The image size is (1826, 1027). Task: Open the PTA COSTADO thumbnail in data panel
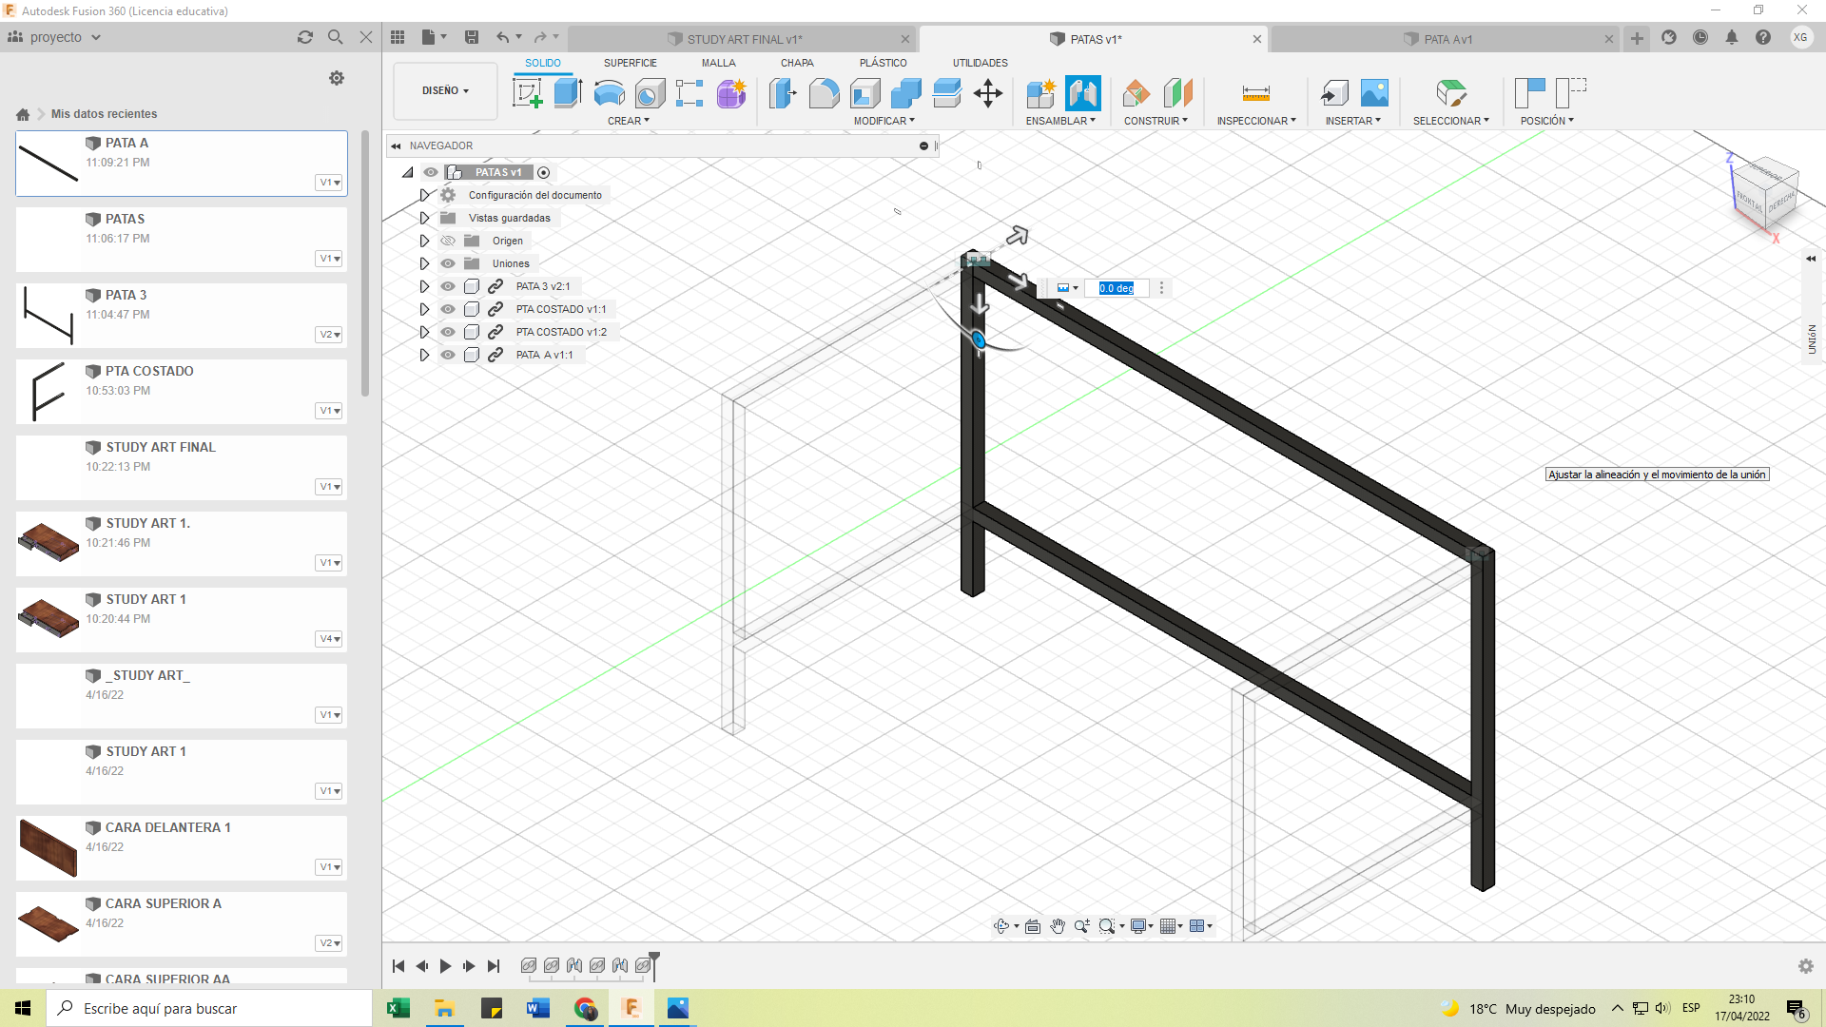[48, 392]
